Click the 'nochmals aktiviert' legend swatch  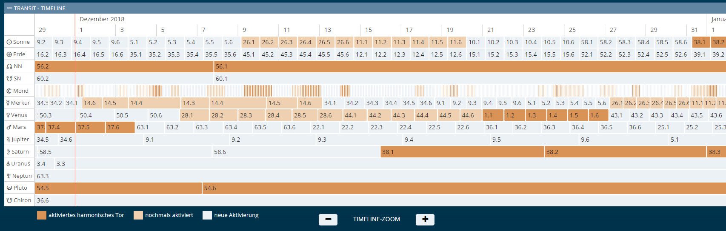(x=138, y=215)
